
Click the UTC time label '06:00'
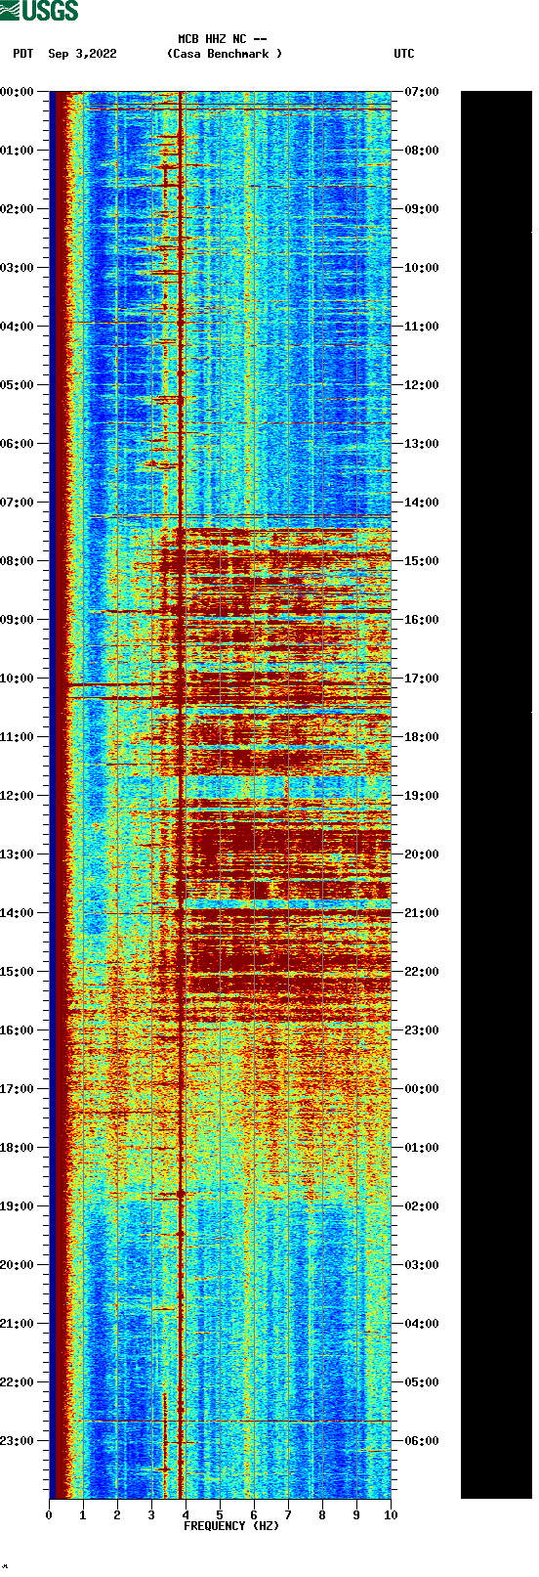(422, 1441)
